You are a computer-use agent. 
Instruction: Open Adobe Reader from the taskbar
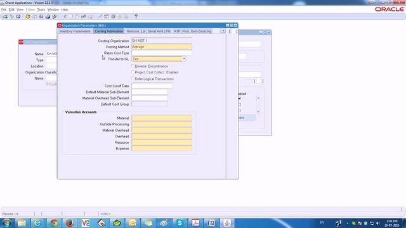195,223
